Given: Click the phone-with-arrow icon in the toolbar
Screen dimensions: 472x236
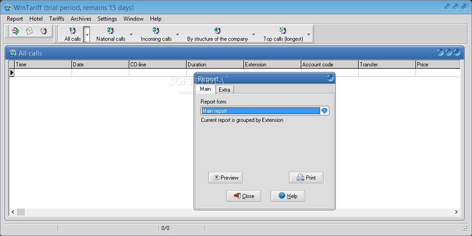Looking at the screenshot, I should 15,31.
